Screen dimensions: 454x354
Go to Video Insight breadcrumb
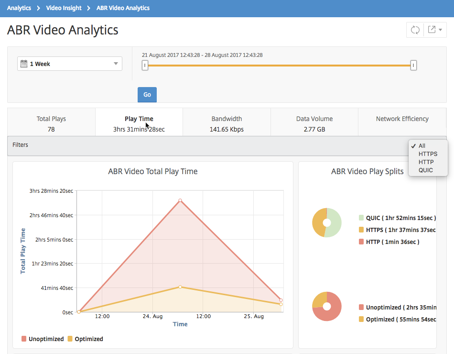point(64,8)
